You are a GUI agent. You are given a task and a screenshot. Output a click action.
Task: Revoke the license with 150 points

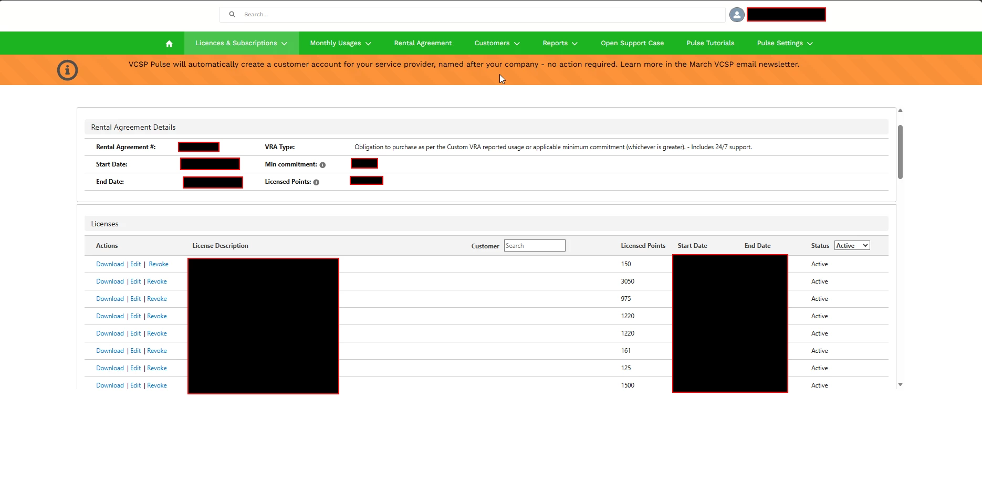tap(159, 264)
